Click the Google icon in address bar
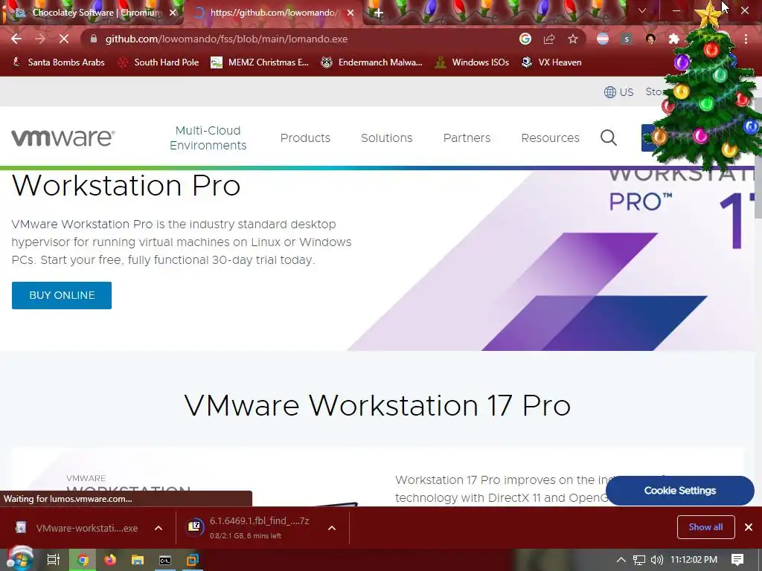 pos(525,39)
